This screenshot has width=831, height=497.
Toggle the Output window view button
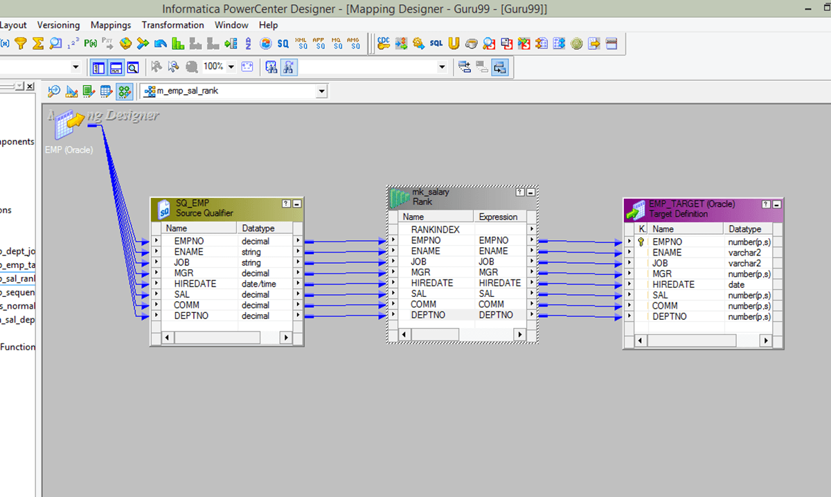click(x=116, y=67)
